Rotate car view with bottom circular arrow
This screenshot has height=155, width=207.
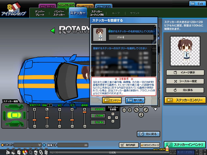[x=141, y=114]
